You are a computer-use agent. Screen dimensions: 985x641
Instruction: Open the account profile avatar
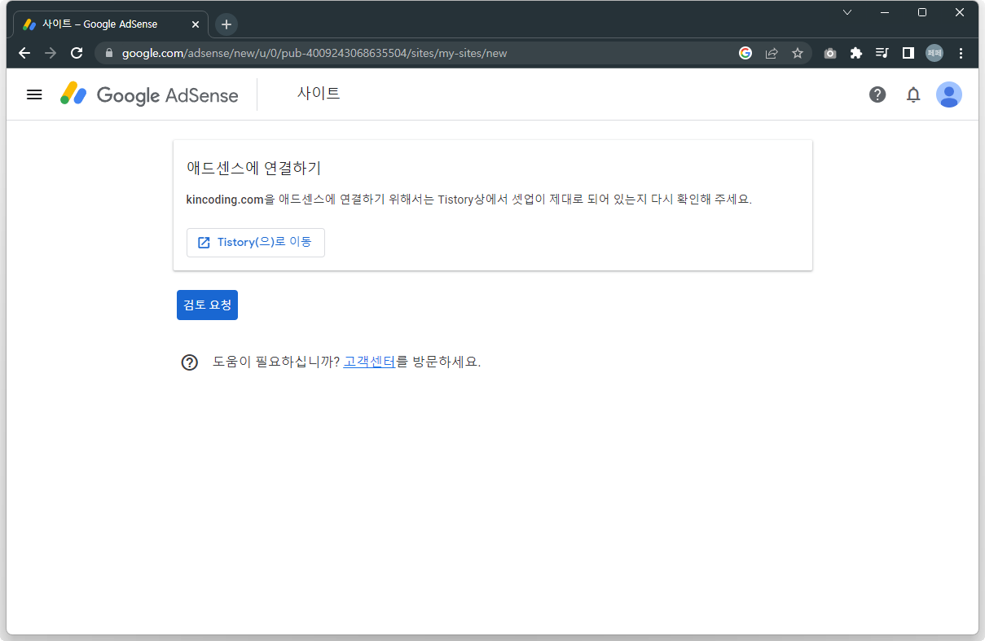click(x=949, y=94)
